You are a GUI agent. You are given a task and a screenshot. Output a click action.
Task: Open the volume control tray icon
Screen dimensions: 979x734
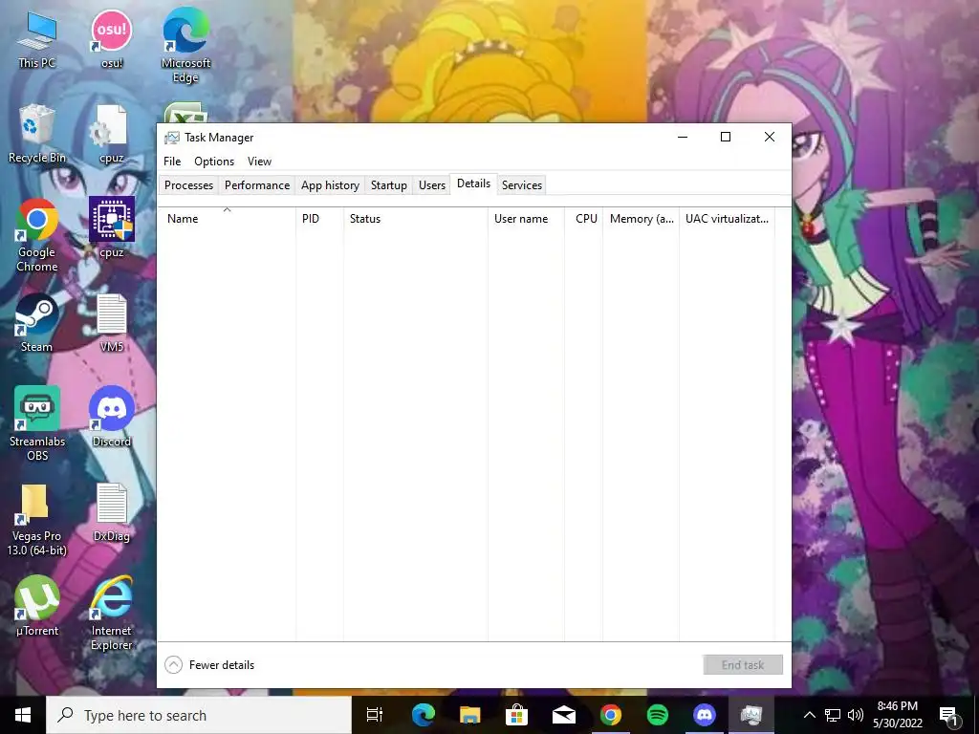[x=856, y=715]
